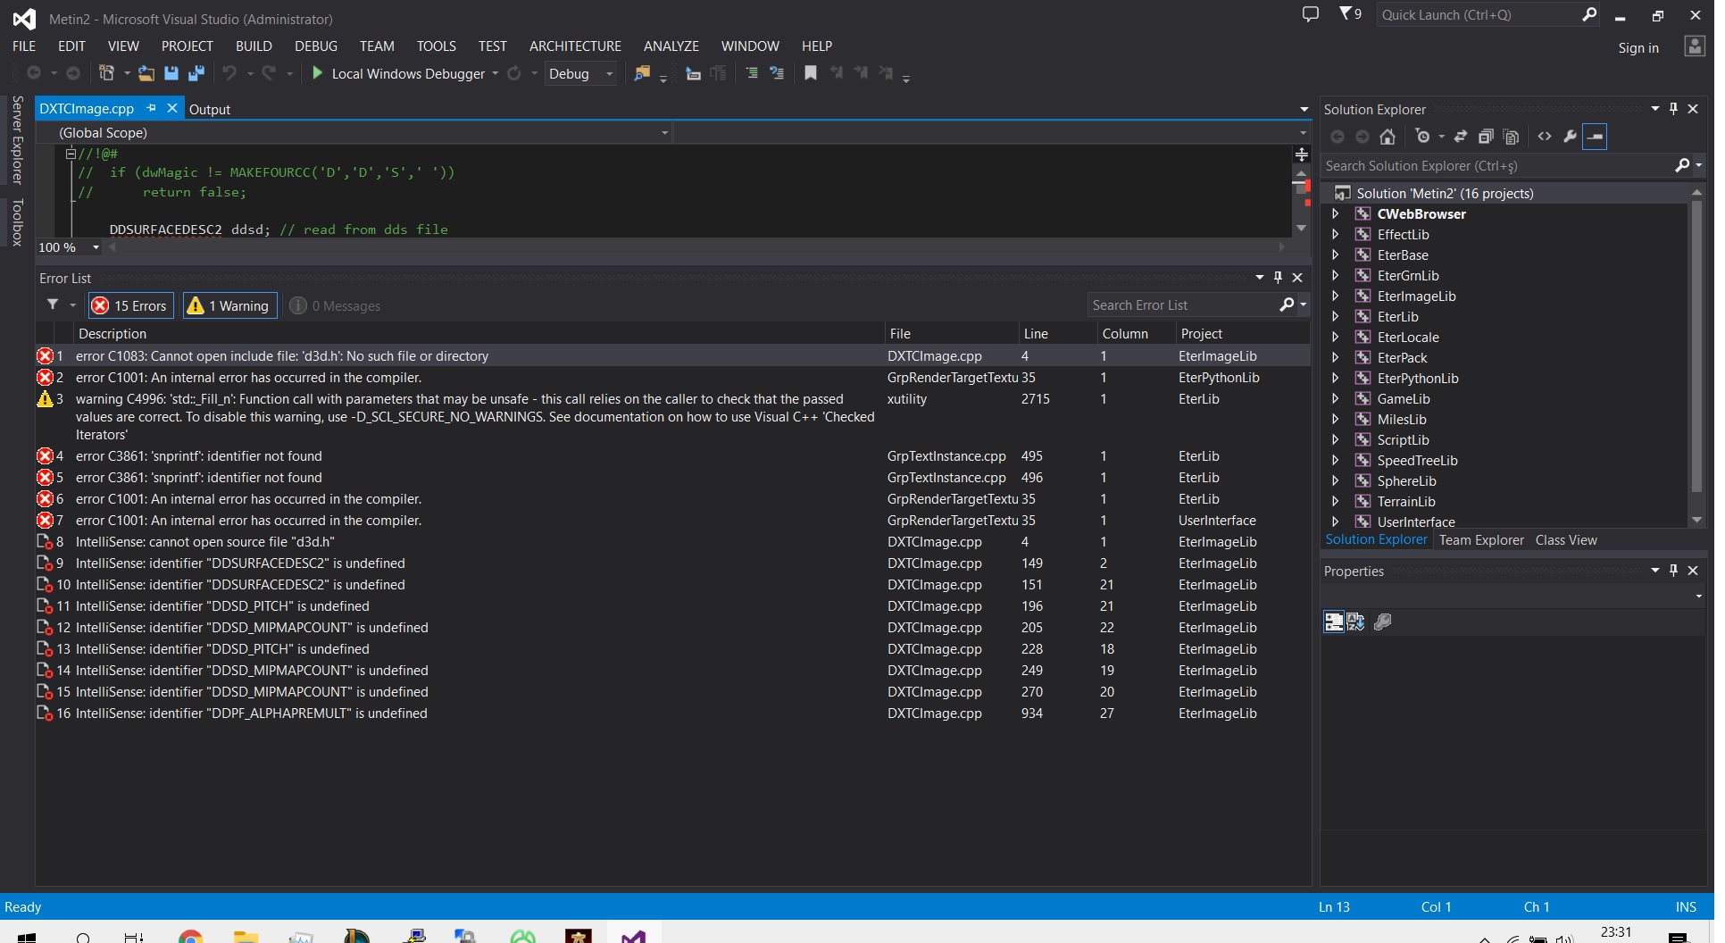The width and height of the screenshot is (1725, 943).
Task: Click the Pending Changes Filter icon
Action: [x=1423, y=137]
